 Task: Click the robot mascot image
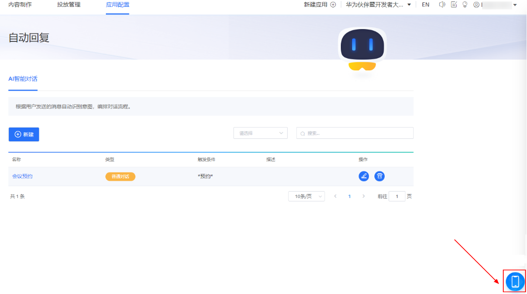(362, 49)
